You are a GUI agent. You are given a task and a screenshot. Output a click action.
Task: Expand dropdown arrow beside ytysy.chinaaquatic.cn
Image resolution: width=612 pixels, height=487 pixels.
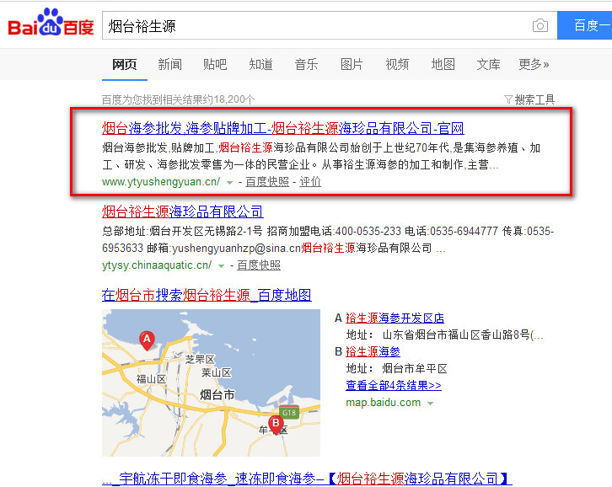[222, 265]
